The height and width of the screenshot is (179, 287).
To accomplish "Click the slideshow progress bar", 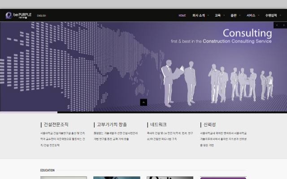I will point(143,112).
